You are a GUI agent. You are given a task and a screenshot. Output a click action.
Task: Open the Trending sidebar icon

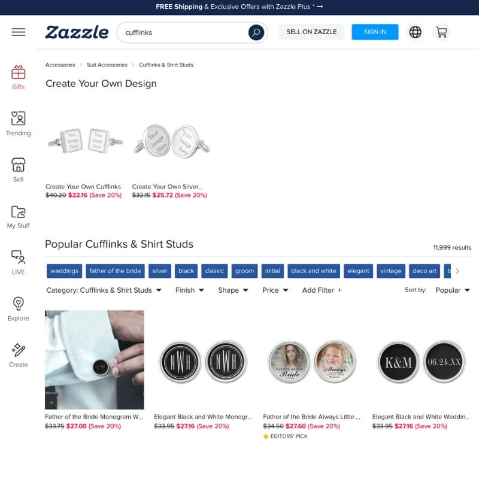[x=19, y=124]
